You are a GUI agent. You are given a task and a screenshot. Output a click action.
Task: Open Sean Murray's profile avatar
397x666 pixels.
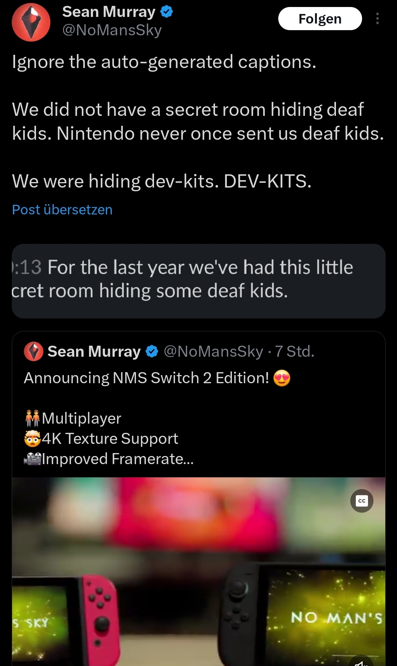pyautogui.click(x=31, y=22)
